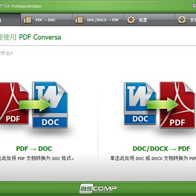Click the document icon beside PDF → DOC tab

(x=27, y=20)
